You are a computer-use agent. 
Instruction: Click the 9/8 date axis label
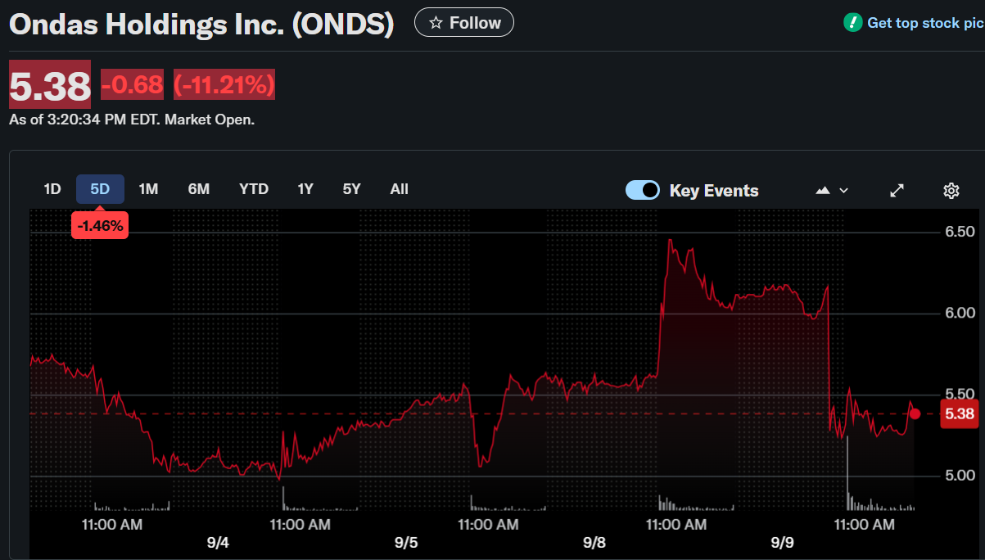tap(594, 543)
